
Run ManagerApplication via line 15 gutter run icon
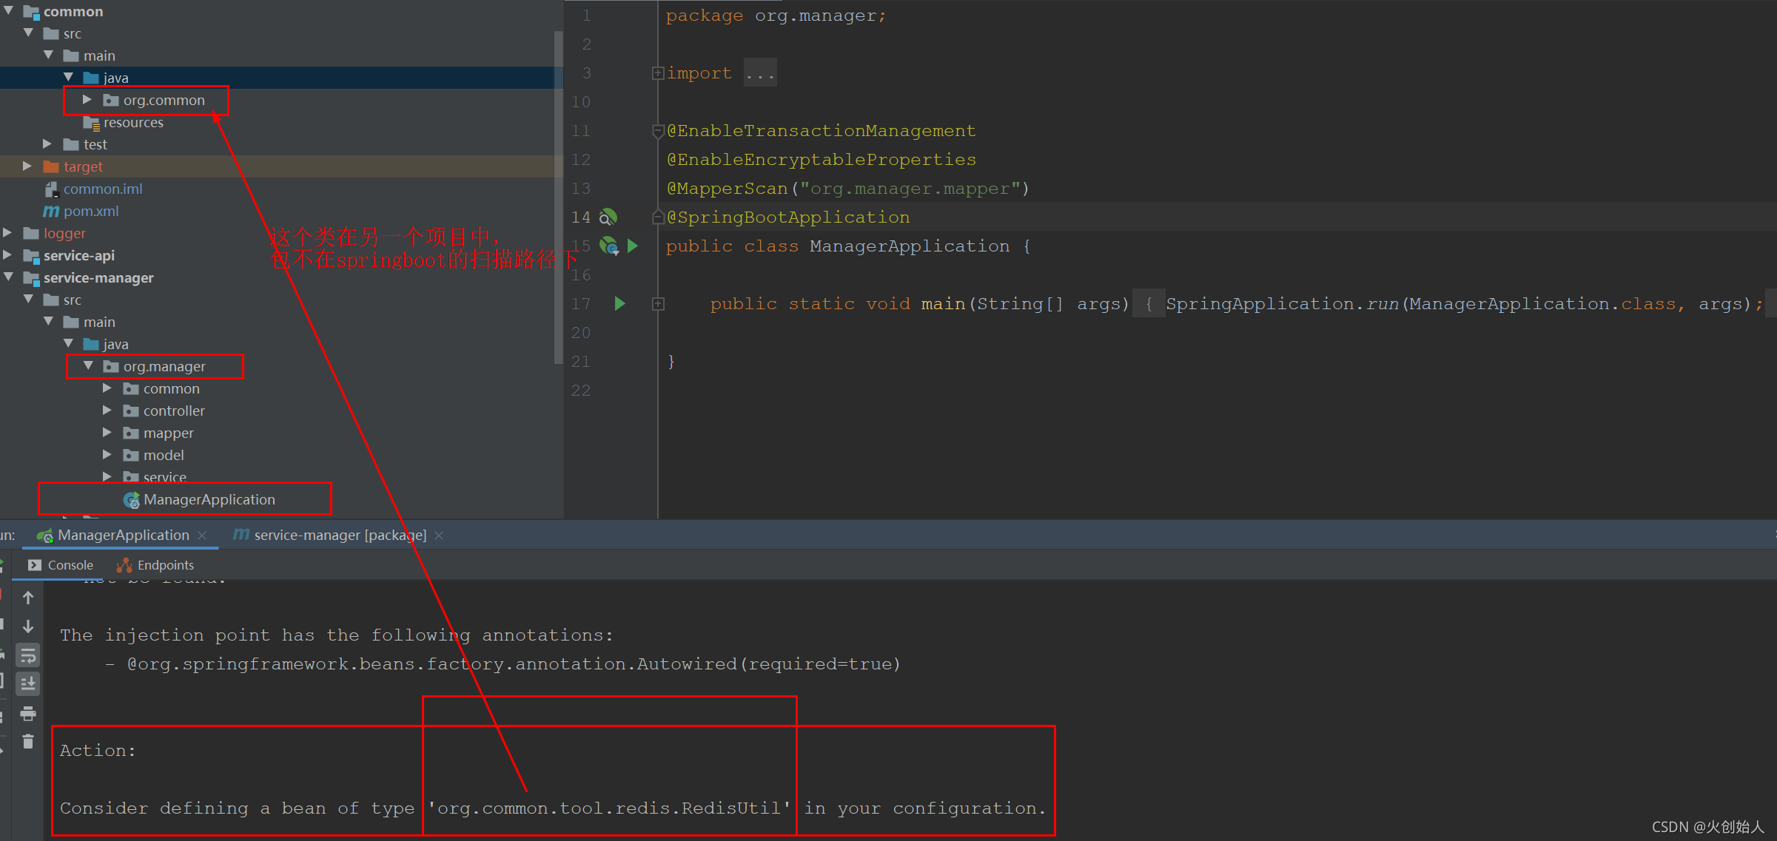(634, 246)
